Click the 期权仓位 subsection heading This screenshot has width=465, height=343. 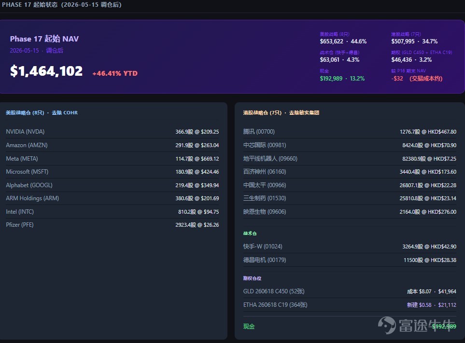click(253, 278)
